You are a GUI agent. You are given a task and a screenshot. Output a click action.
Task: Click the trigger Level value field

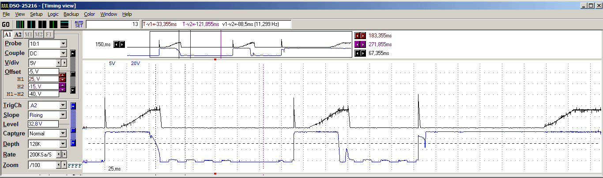click(43, 124)
